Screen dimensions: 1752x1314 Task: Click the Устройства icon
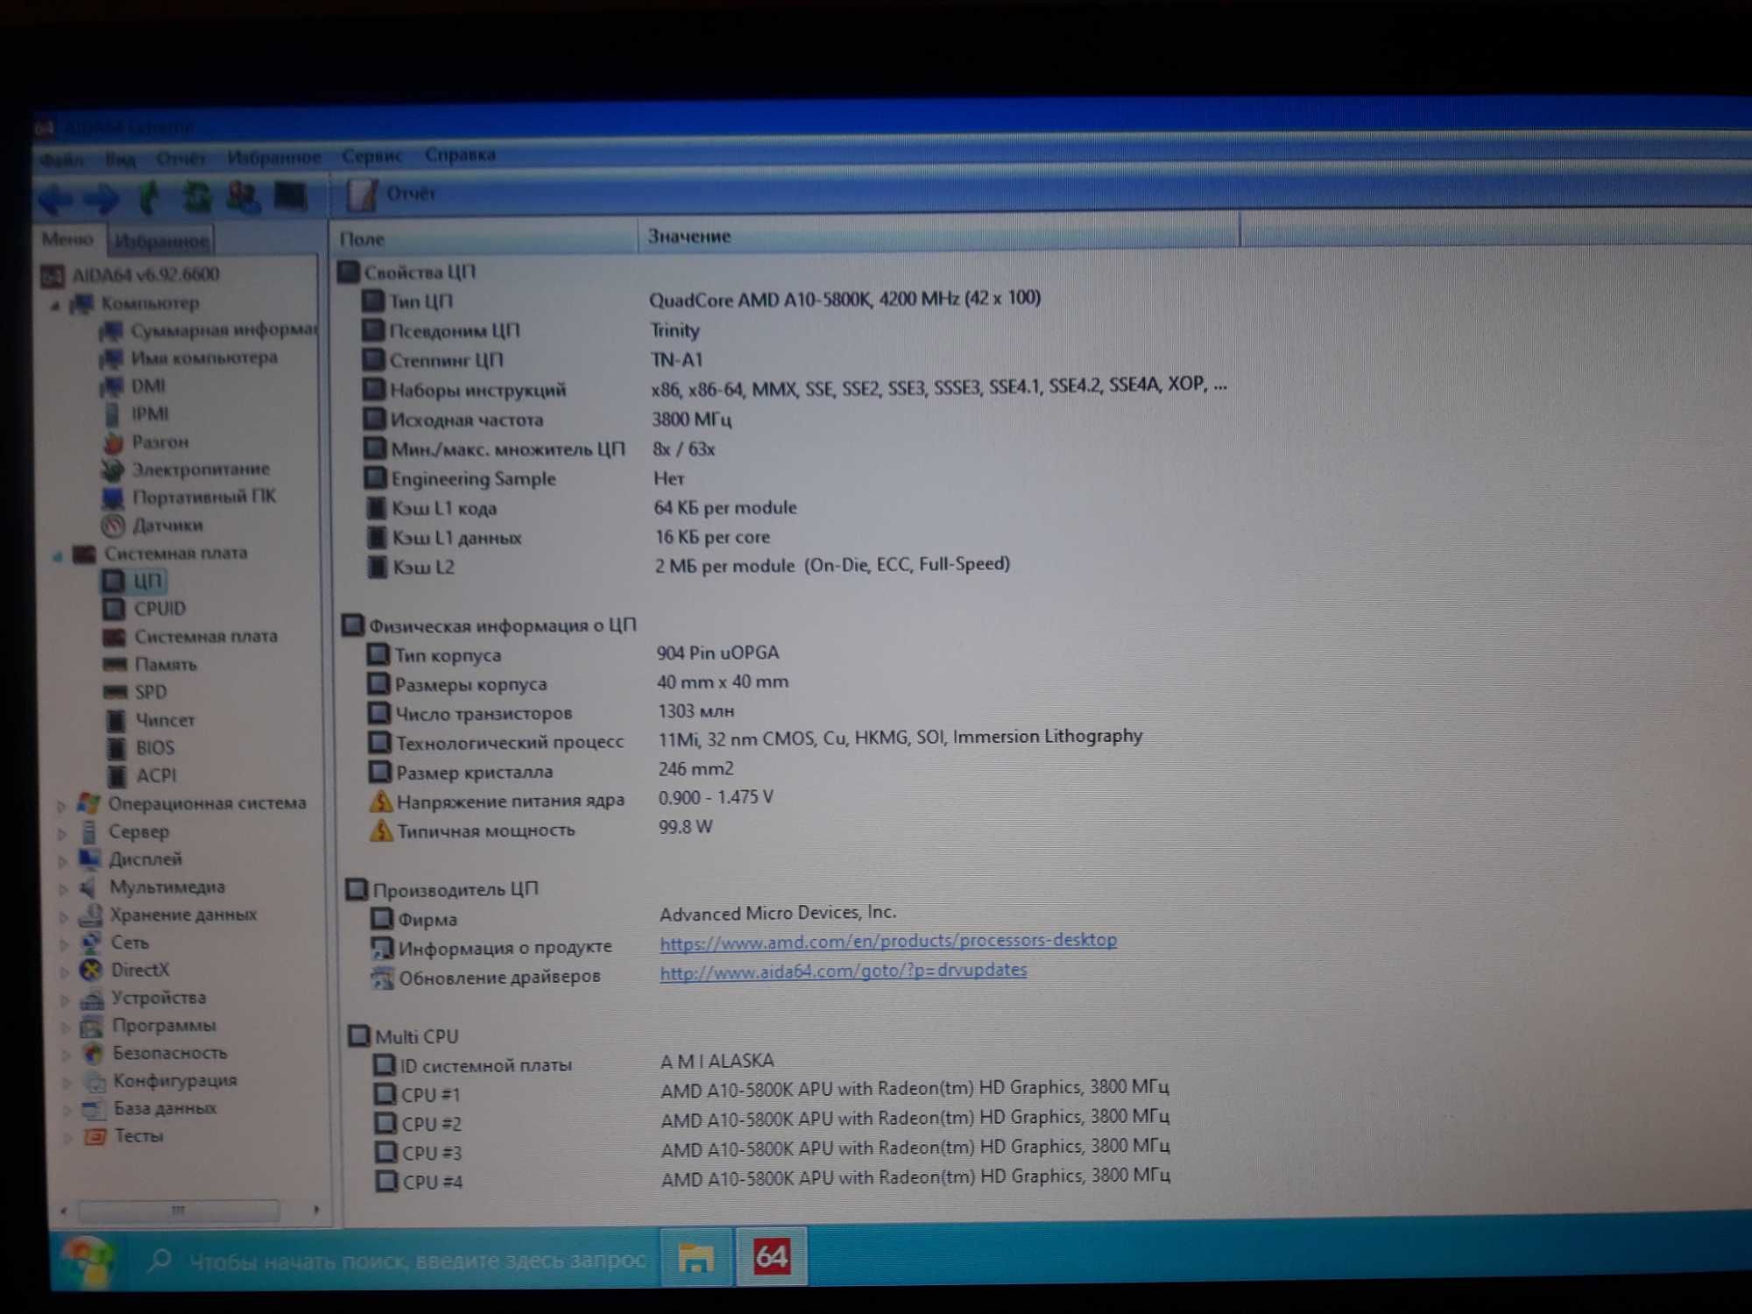point(91,999)
